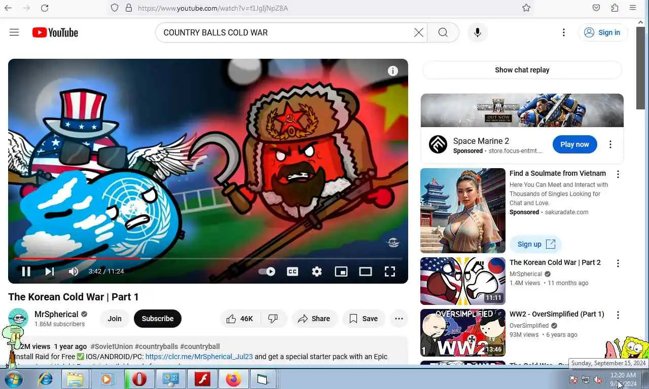649x389 pixels.
Task: Enter full screen mode
Action: click(390, 271)
